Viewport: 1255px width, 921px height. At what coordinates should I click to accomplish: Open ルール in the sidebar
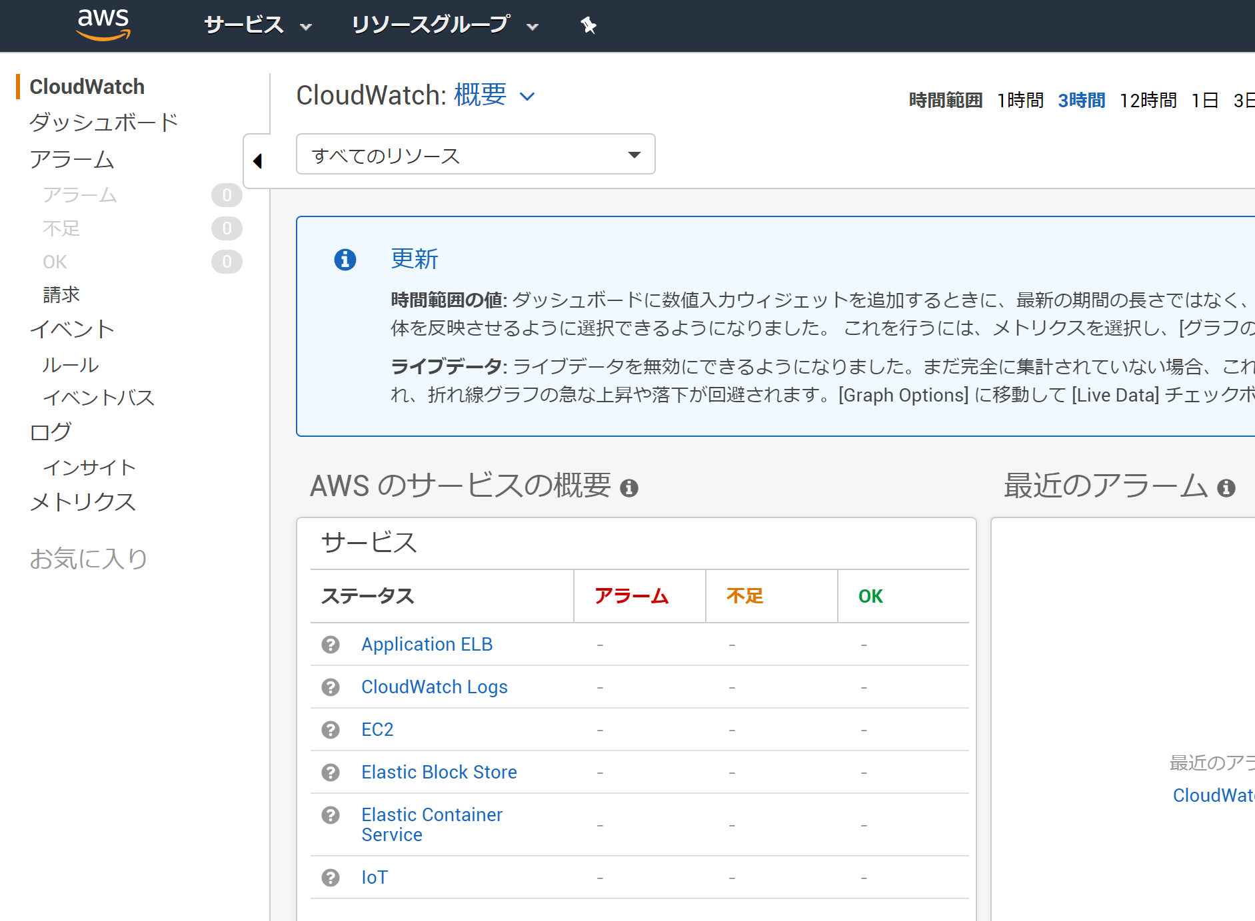[71, 365]
